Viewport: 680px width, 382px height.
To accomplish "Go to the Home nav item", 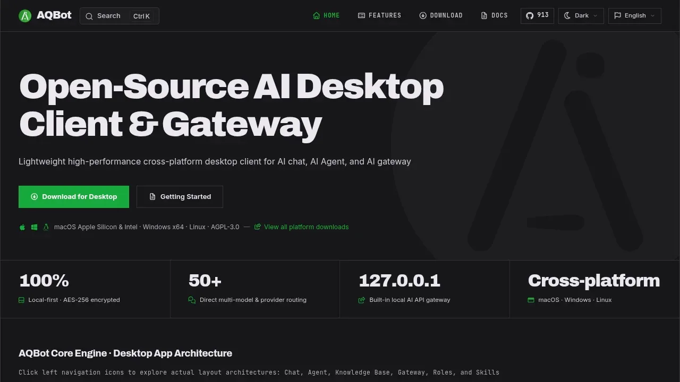I will 326,15.
